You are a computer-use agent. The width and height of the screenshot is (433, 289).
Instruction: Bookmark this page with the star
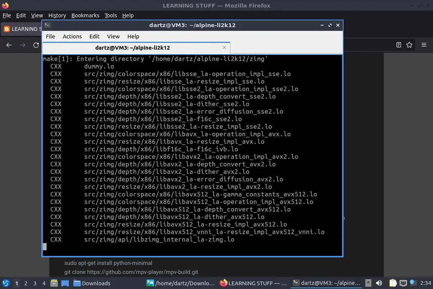click(409, 45)
